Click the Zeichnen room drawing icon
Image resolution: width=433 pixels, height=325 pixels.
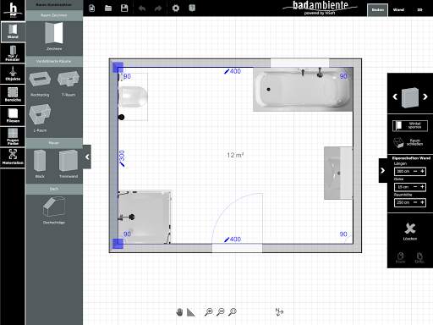(x=54, y=36)
